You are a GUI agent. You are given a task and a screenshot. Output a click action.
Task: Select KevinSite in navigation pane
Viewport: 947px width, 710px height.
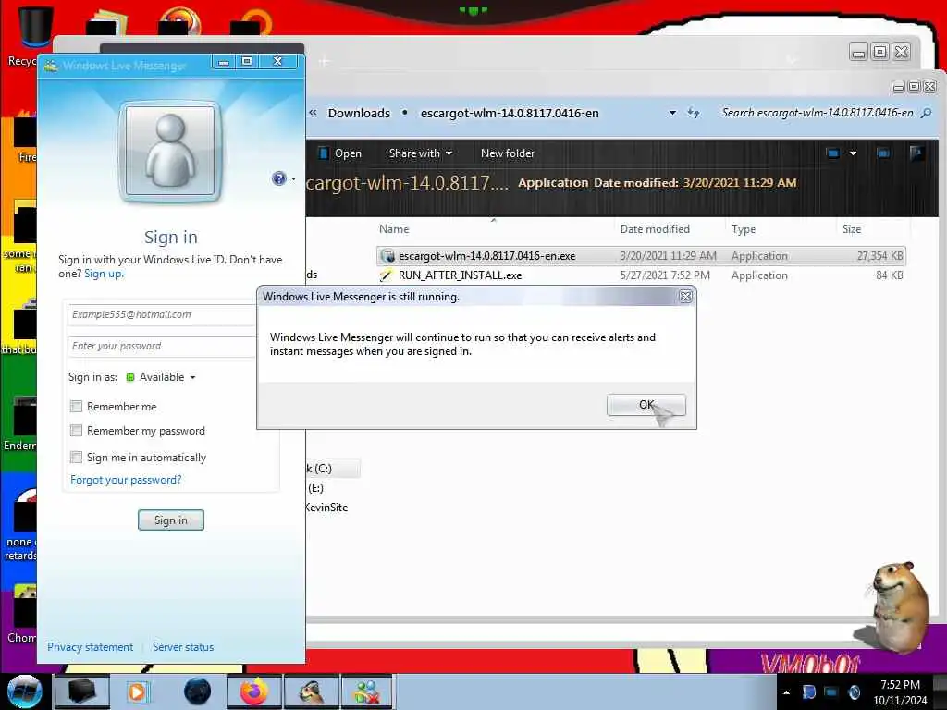pos(326,508)
